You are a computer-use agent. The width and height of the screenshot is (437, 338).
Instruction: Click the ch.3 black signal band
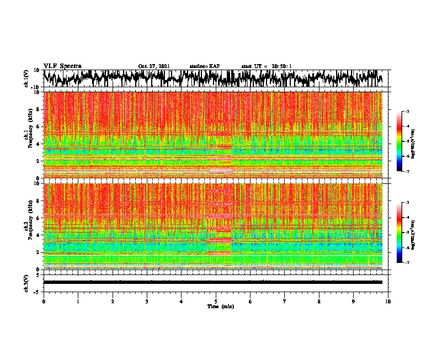coord(213,282)
